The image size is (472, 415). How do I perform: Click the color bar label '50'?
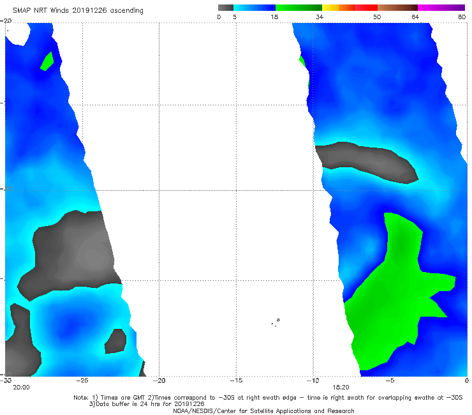[377, 17]
